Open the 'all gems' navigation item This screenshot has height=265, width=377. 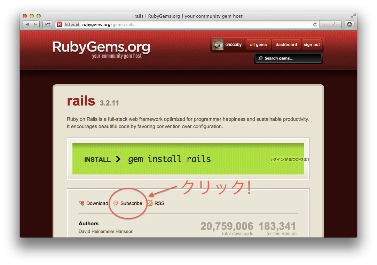pos(258,45)
